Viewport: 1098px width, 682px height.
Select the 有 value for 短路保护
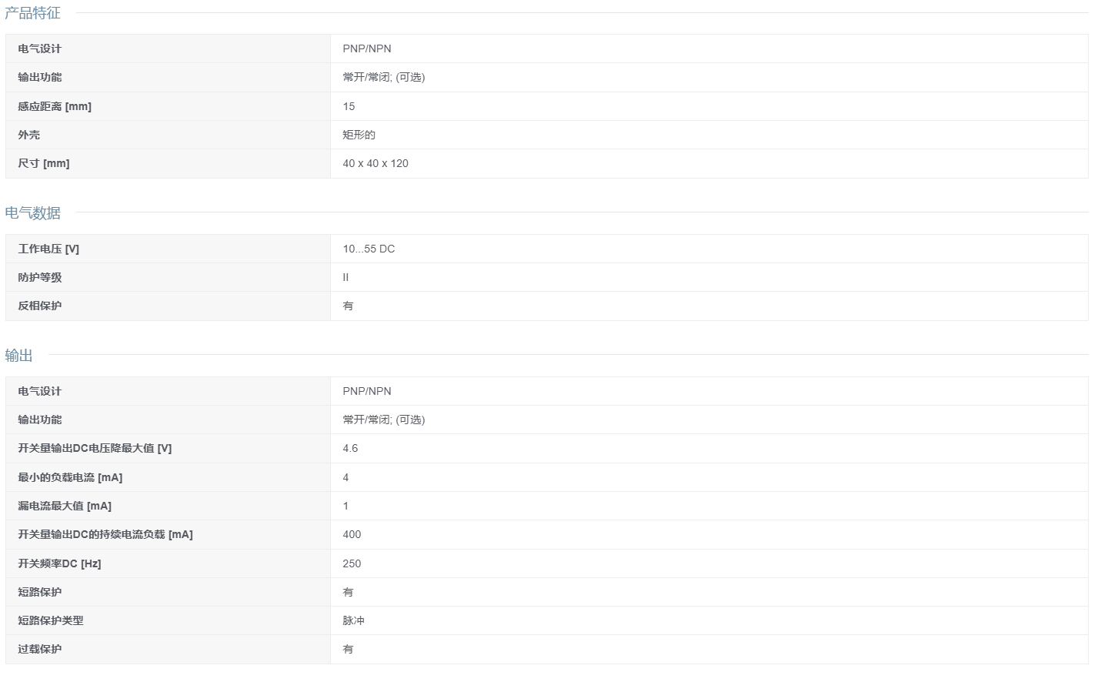tap(348, 592)
